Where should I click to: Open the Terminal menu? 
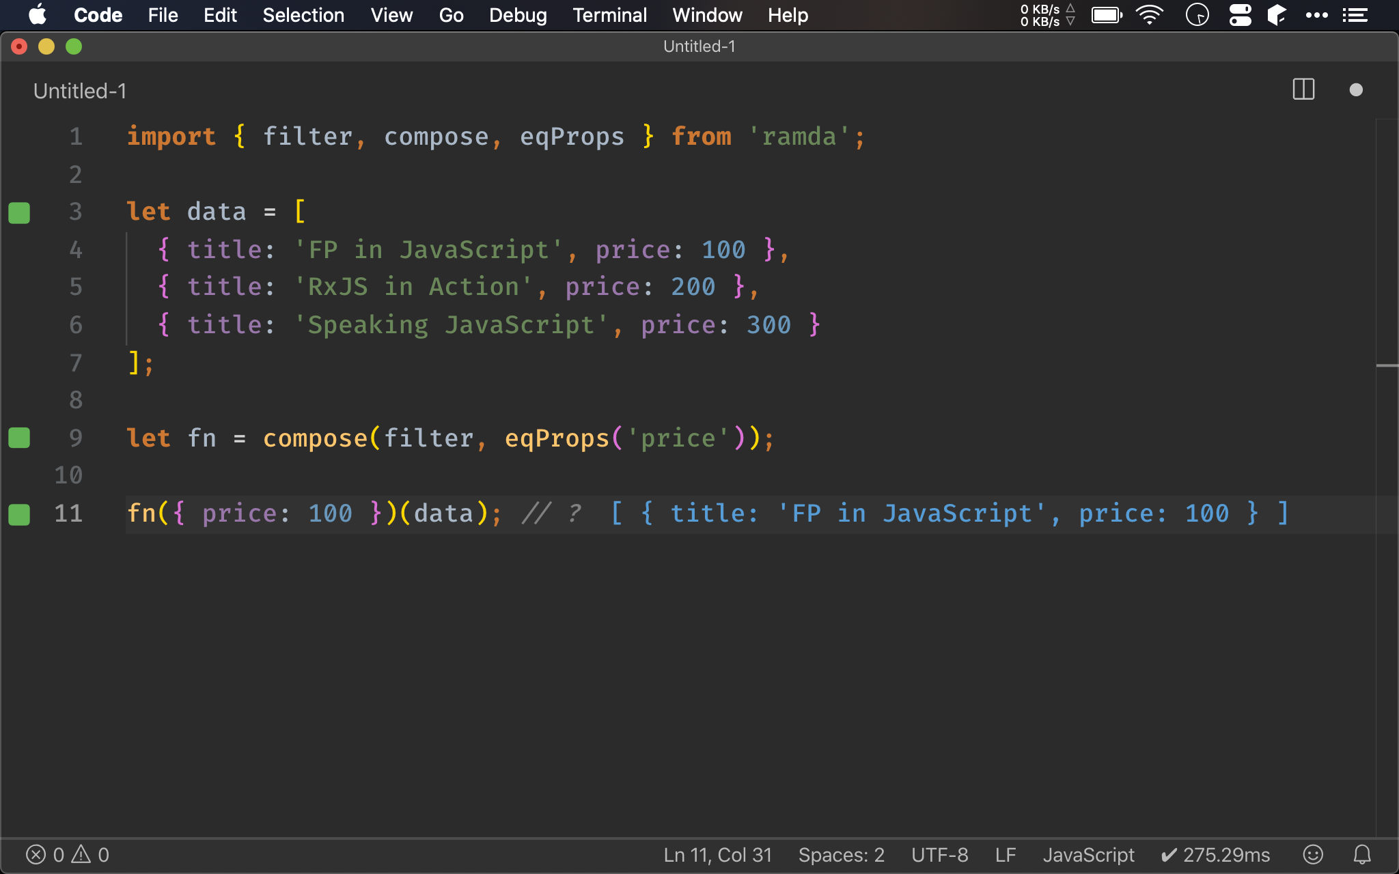point(609,15)
